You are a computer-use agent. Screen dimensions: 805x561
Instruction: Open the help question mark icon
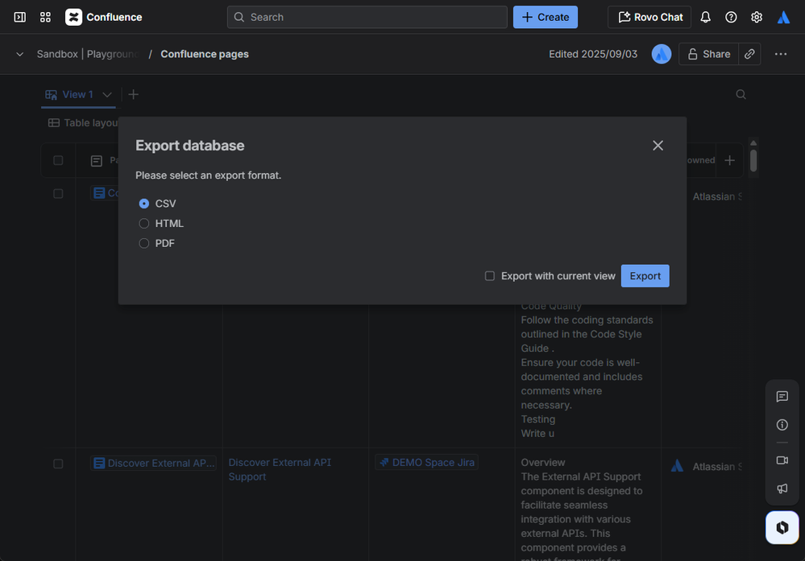tap(731, 17)
